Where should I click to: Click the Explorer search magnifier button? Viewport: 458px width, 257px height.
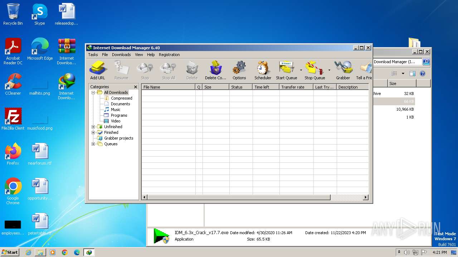click(426, 62)
